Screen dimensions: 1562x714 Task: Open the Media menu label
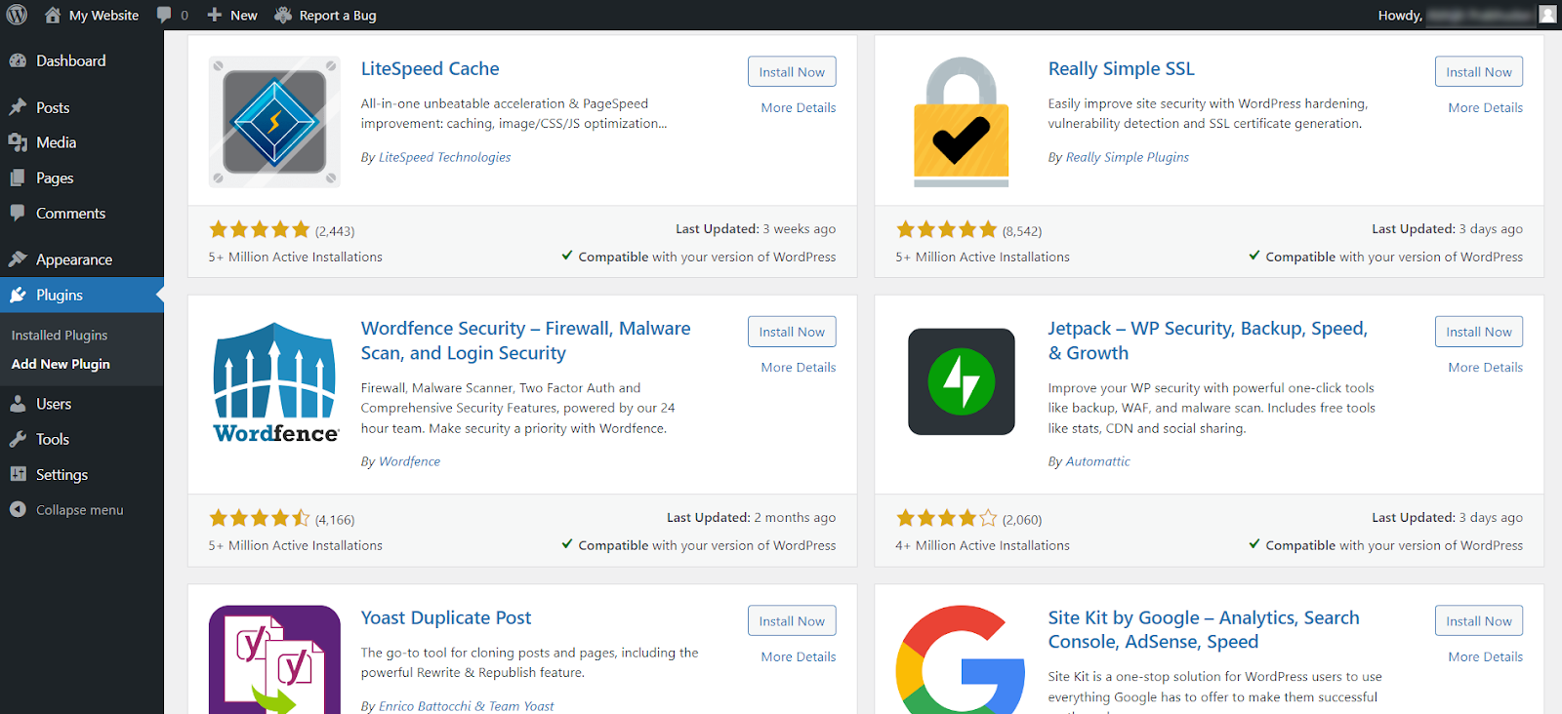56,142
